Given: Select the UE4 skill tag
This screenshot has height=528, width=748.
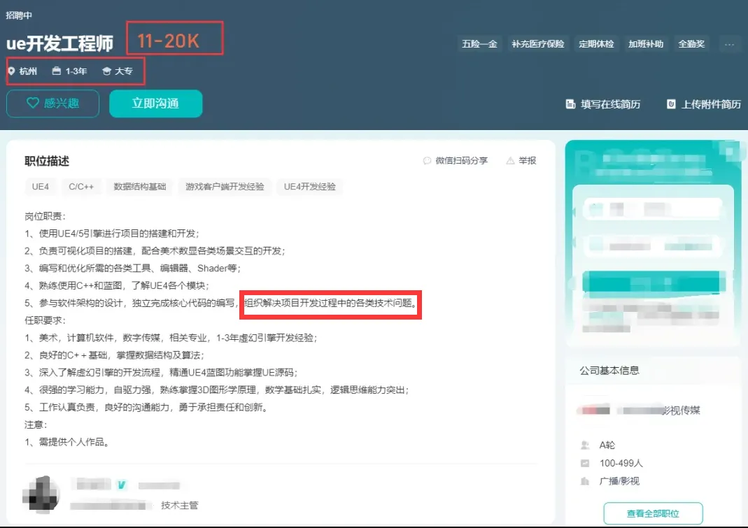Looking at the screenshot, I should point(41,187).
